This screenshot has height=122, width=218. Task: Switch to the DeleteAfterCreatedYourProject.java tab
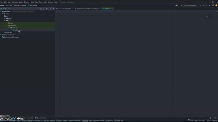(88, 8)
